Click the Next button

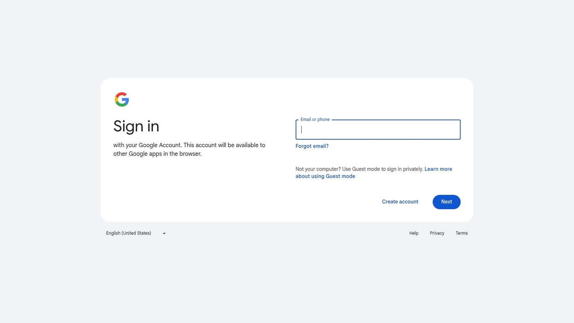pyautogui.click(x=446, y=202)
